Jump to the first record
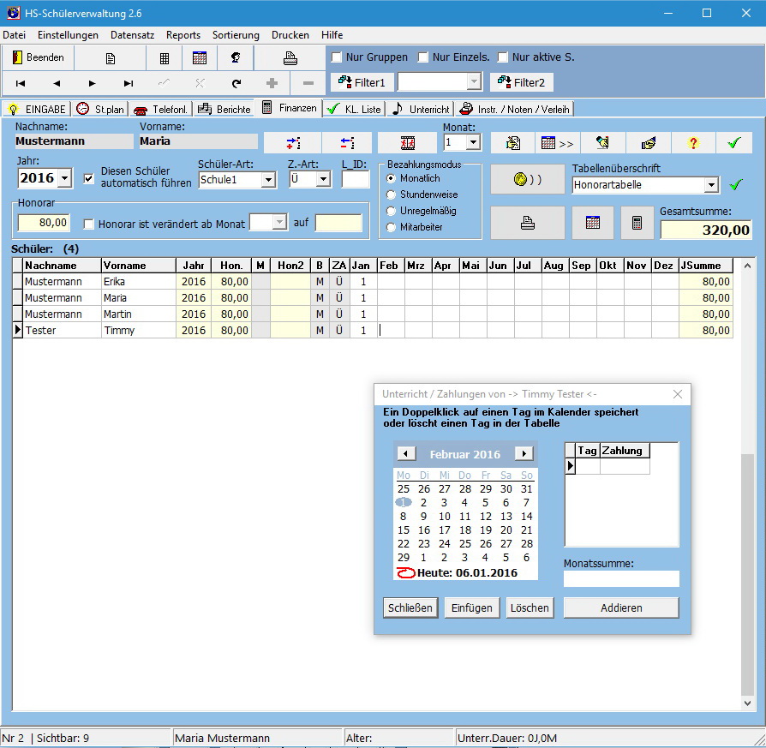The height and width of the screenshot is (748, 766). click(x=21, y=84)
